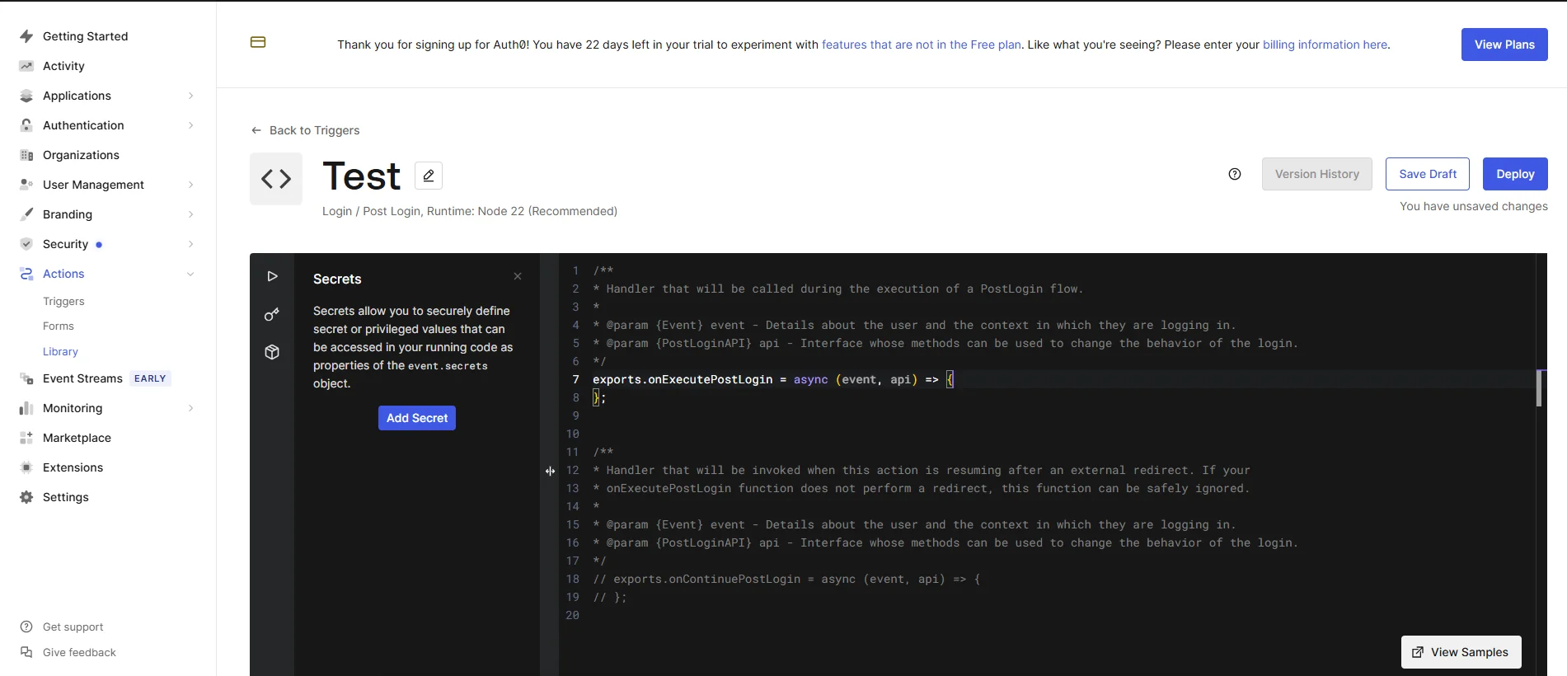Open Forms under Actions
Image resolution: width=1567 pixels, height=676 pixels.
[x=59, y=326]
